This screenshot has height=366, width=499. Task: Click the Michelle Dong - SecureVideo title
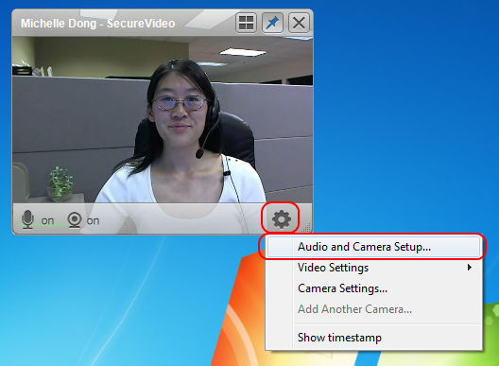97,24
